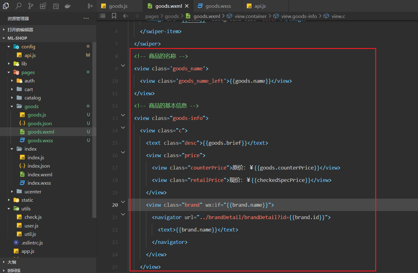Image resolution: width=418 pixels, height=273 pixels.
Task: Expand the 时间线 timeline section
Action: (48, 270)
